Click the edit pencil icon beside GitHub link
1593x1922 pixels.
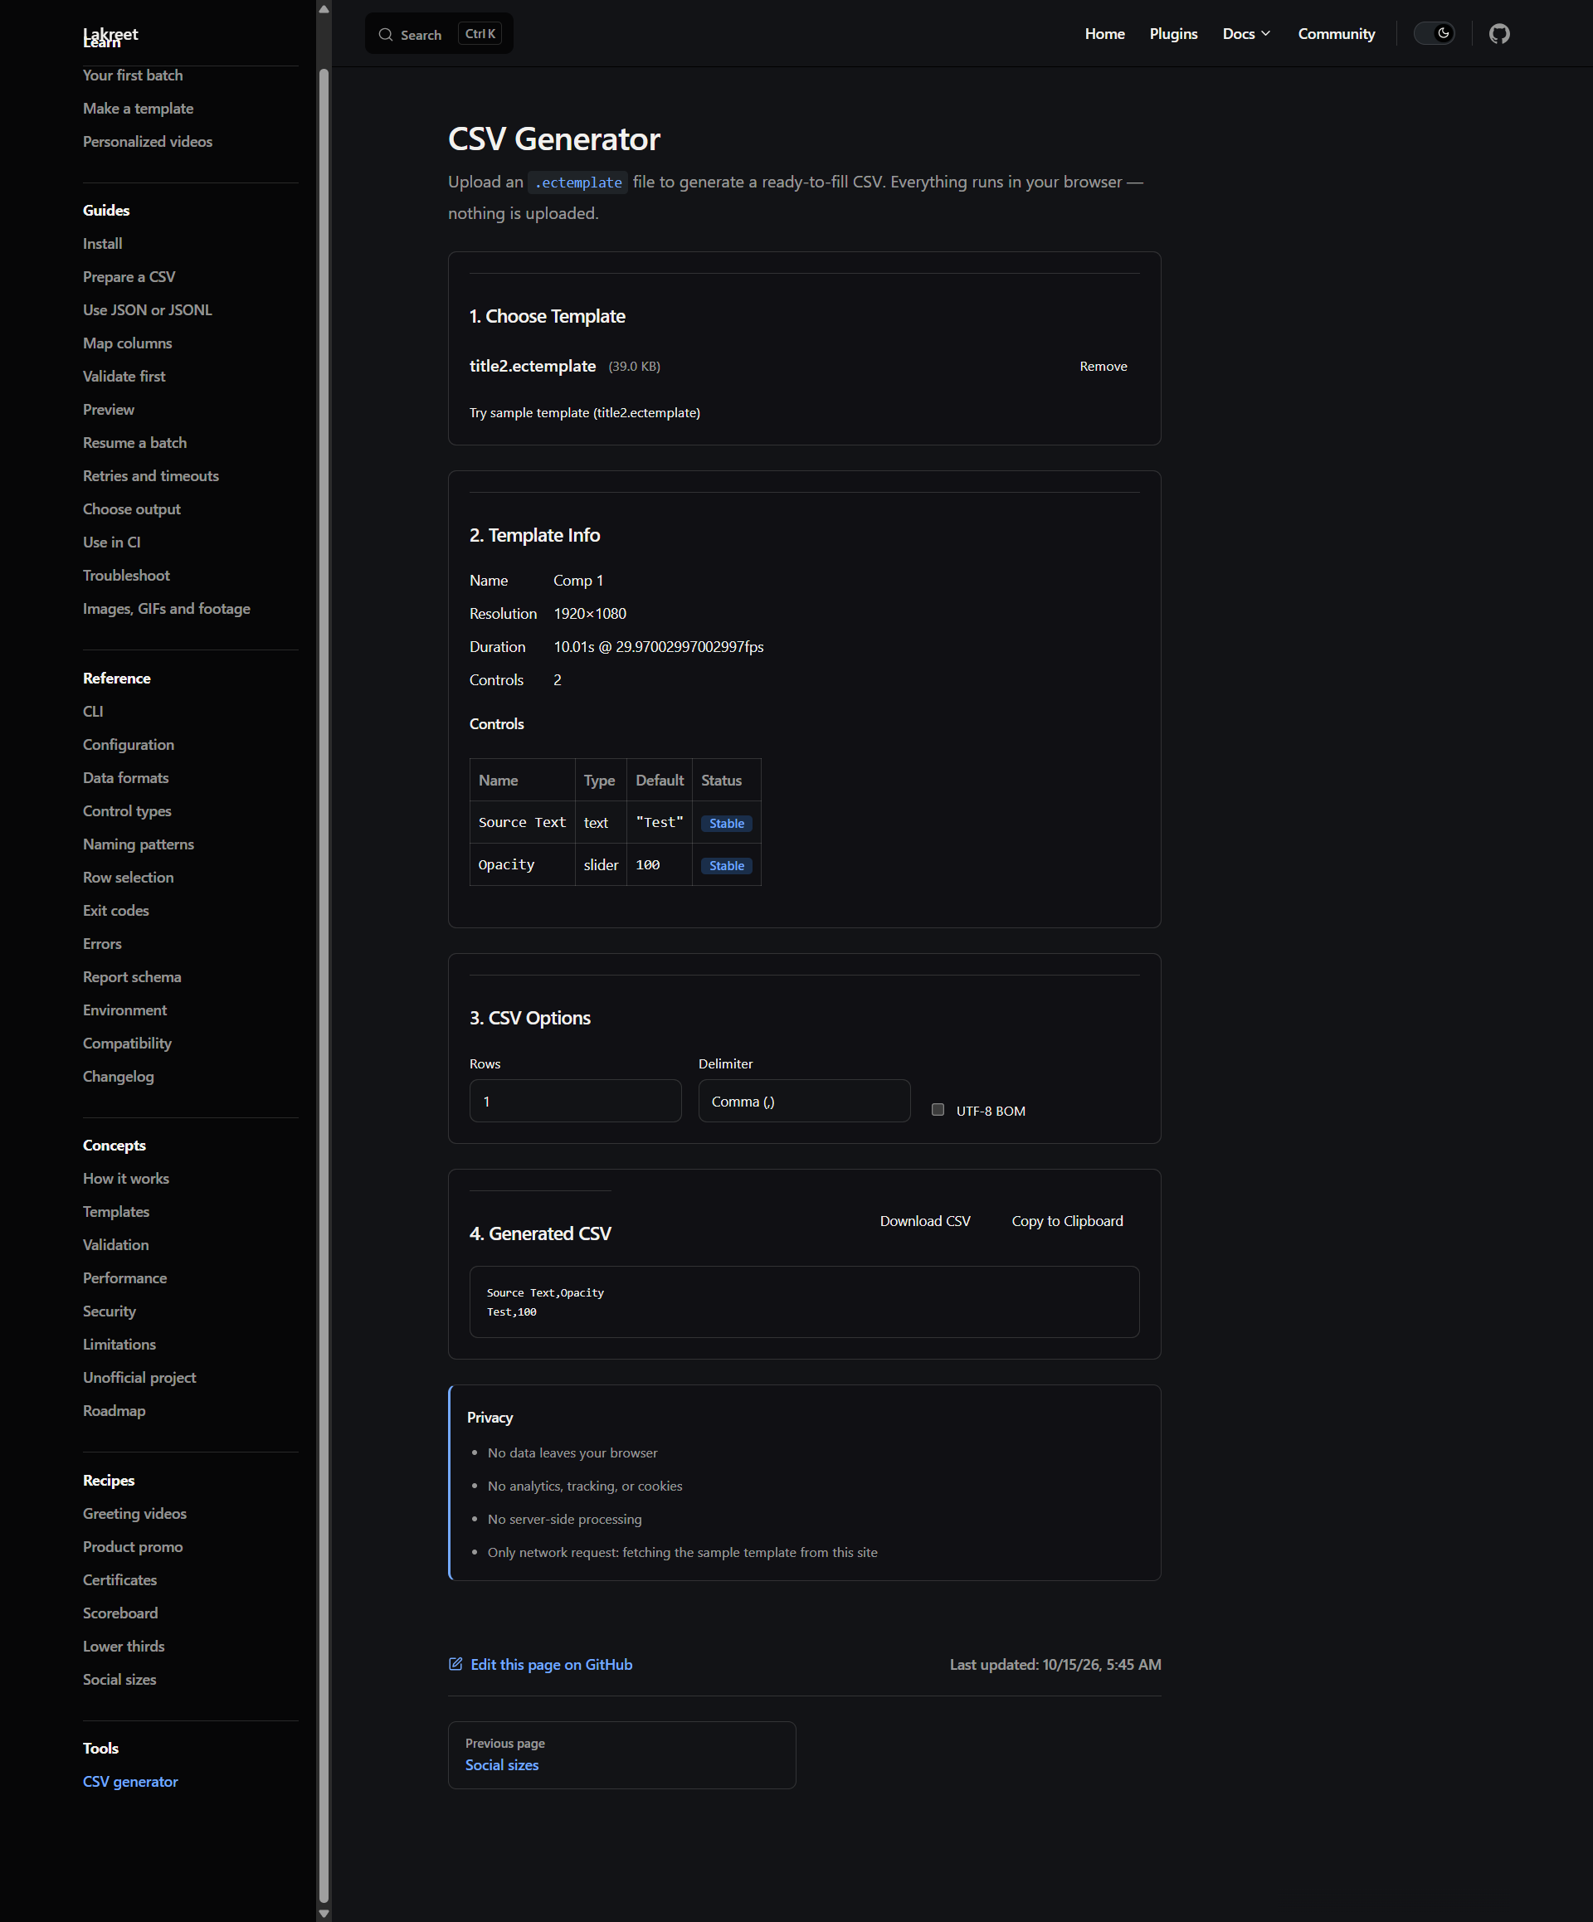[455, 1664]
